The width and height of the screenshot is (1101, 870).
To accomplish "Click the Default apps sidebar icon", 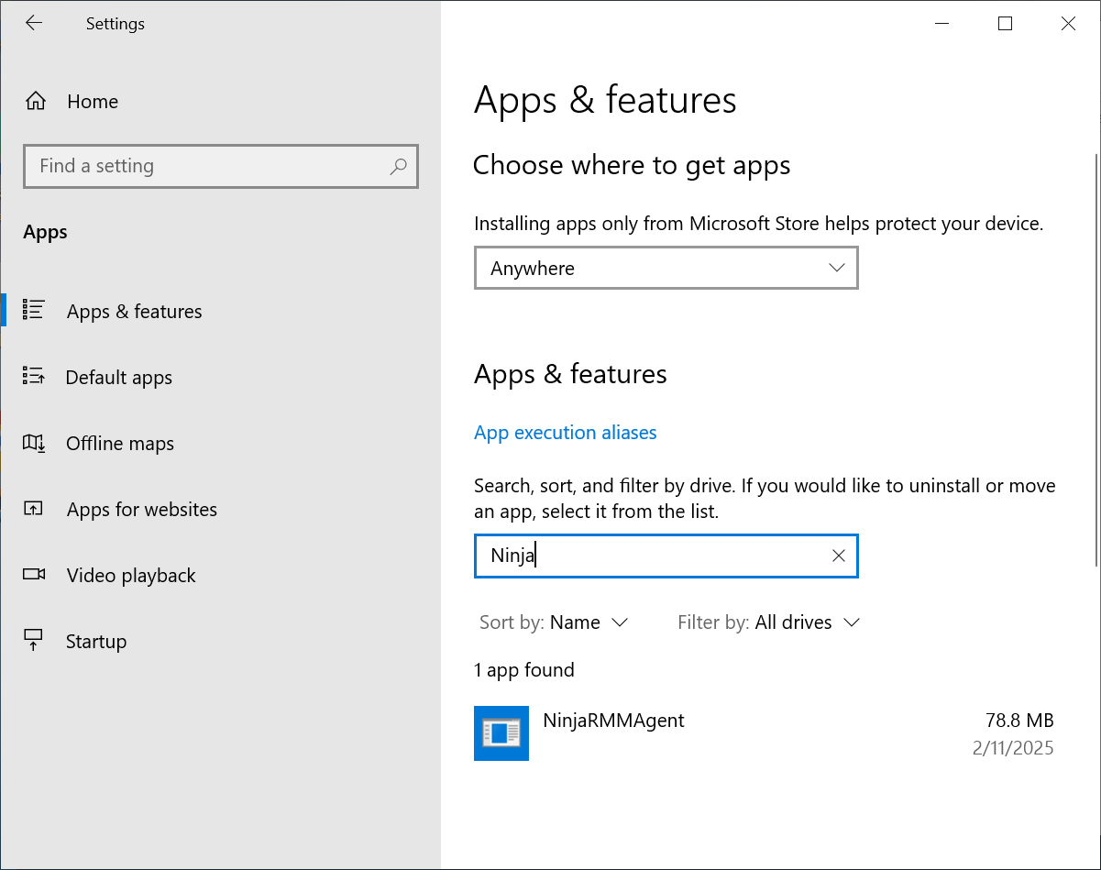I will [x=34, y=377].
